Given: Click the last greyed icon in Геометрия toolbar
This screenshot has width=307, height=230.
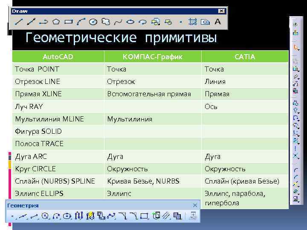Looking at the screenshot, I should pyautogui.click(x=193, y=216).
